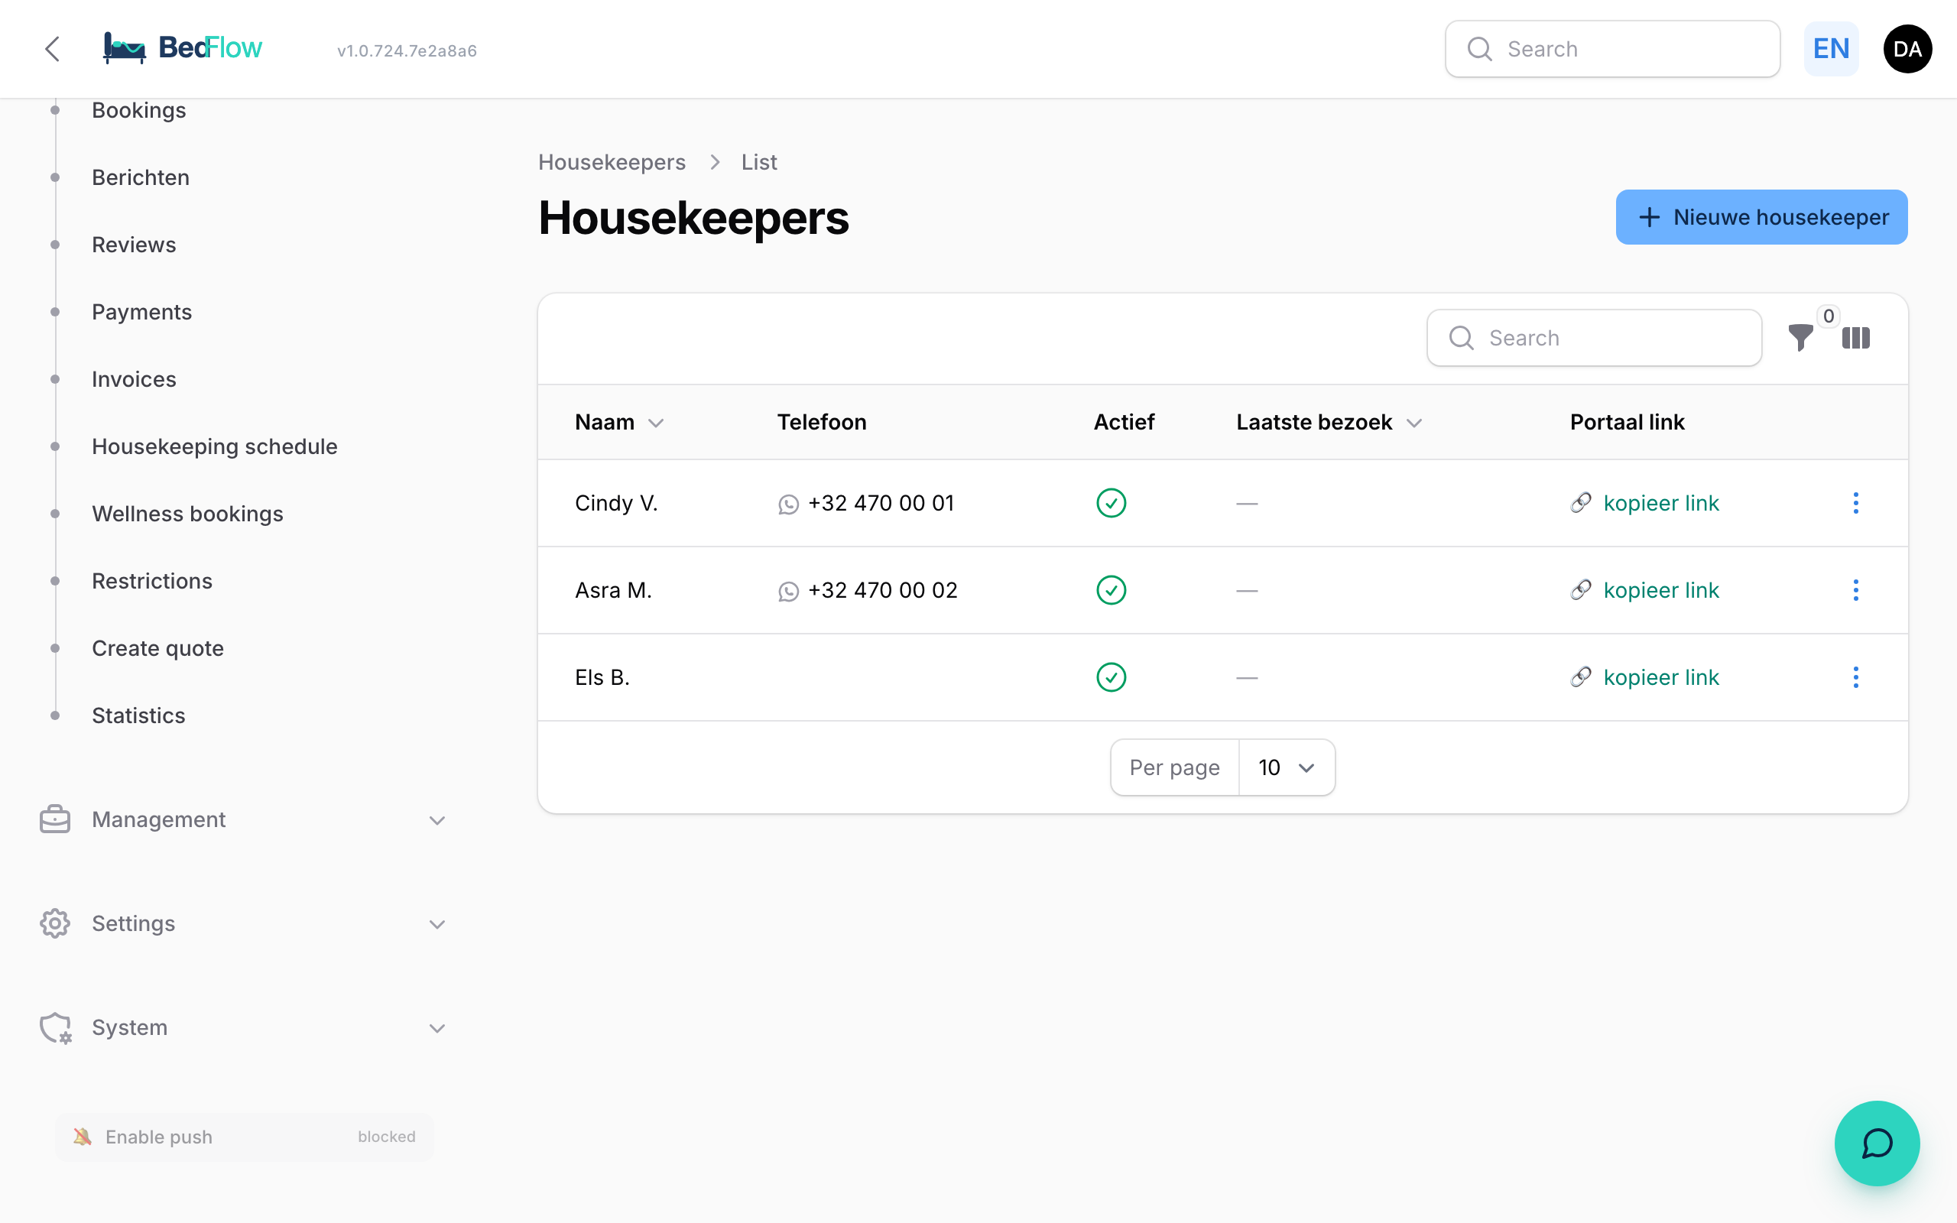The width and height of the screenshot is (1957, 1223).
Task: Open Create quote in the sidebar
Action: coord(157,648)
